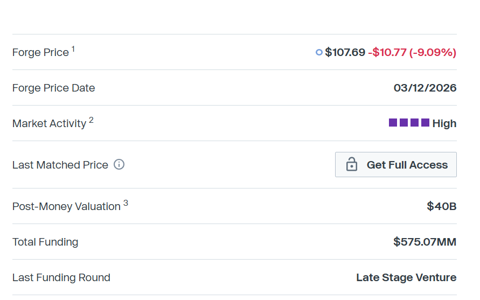Viewport: 480px width, 300px height.
Task: Click the lock icon in Get Full Access
Action: tap(352, 164)
